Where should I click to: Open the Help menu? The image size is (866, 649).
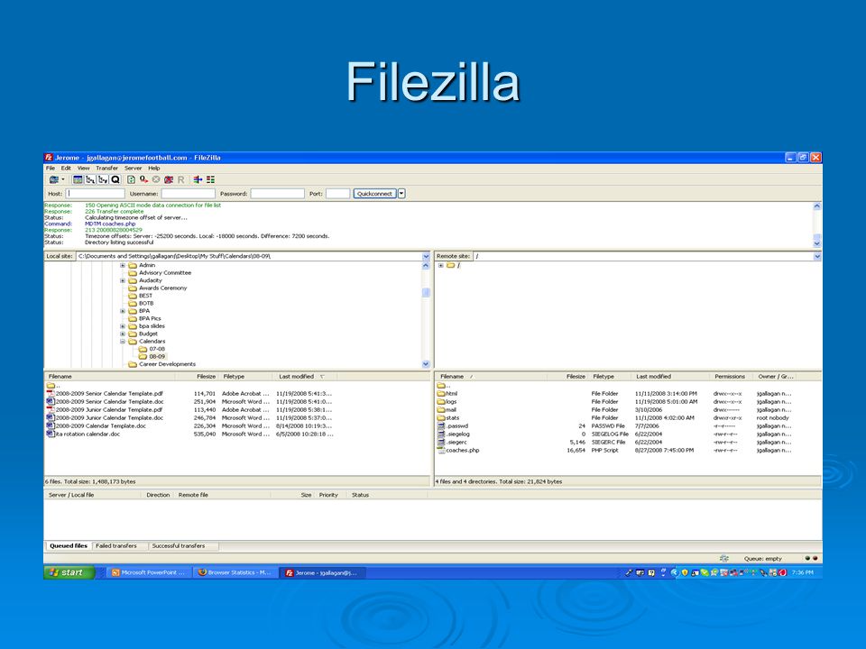(x=154, y=168)
